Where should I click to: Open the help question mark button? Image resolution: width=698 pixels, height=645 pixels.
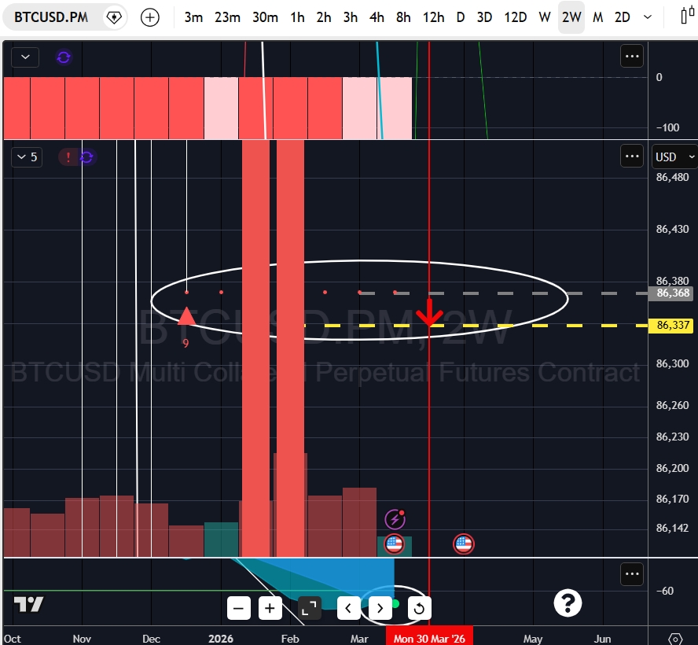coord(568,603)
